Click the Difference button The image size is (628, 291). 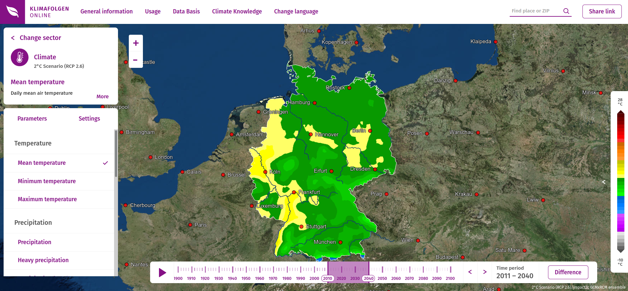tap(568, 272)
